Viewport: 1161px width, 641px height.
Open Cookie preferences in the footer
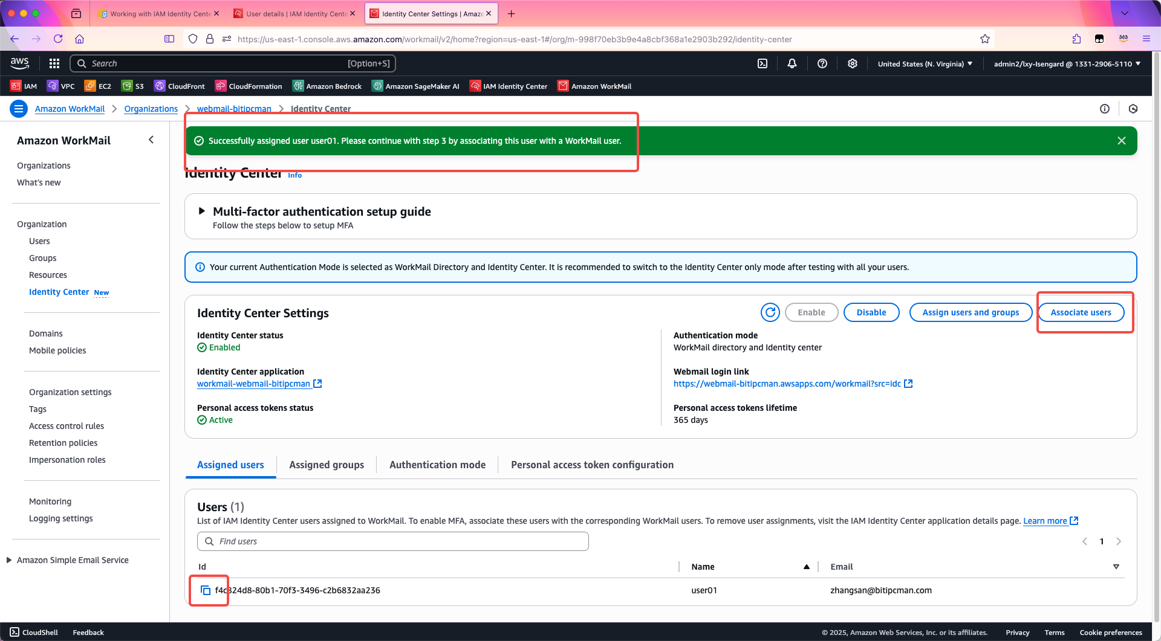tap(1111, 633)
